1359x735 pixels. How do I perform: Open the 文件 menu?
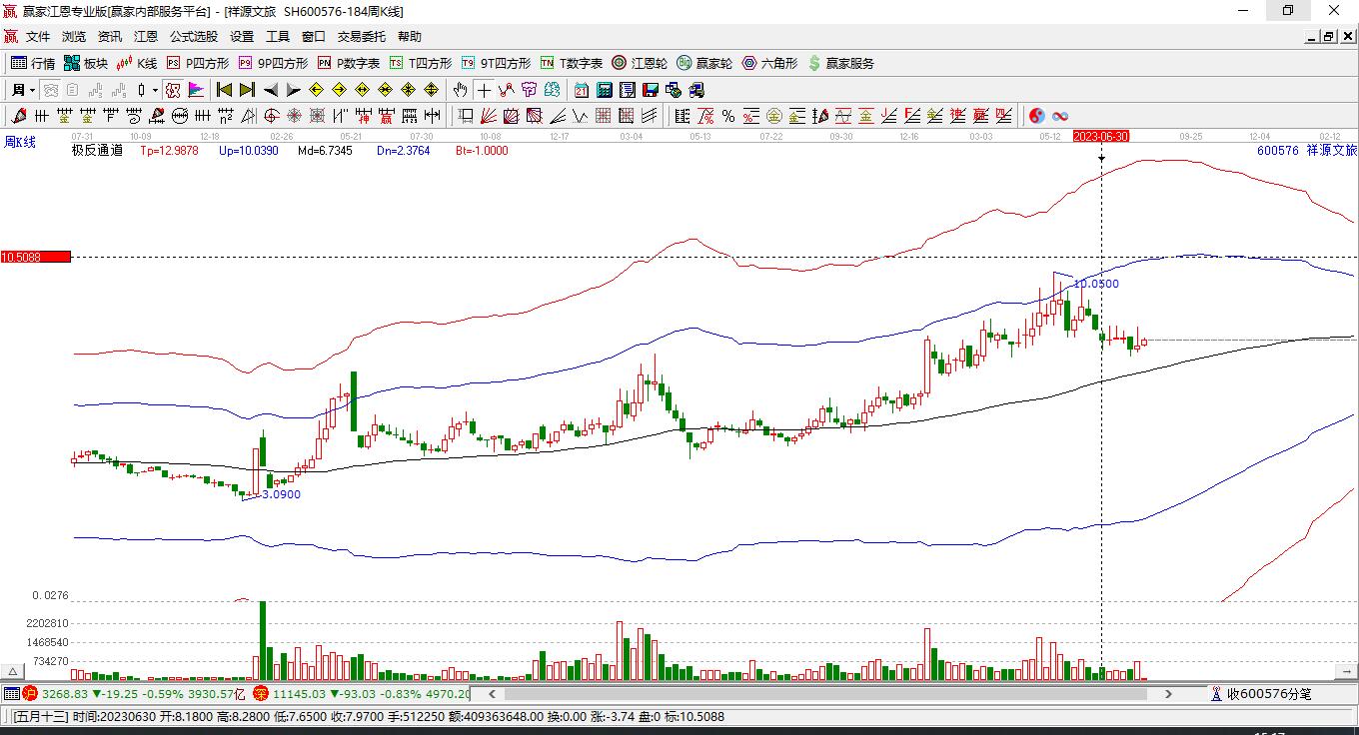38,37
